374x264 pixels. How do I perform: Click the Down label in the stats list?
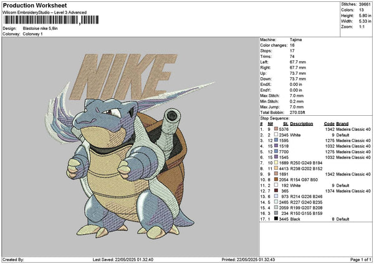pyautogui.click(x=266, y=79)
